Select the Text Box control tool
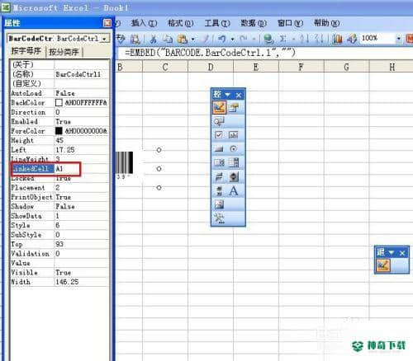This screenshot has width=413, height=361. pyautogui.click(x=234, y=135)
